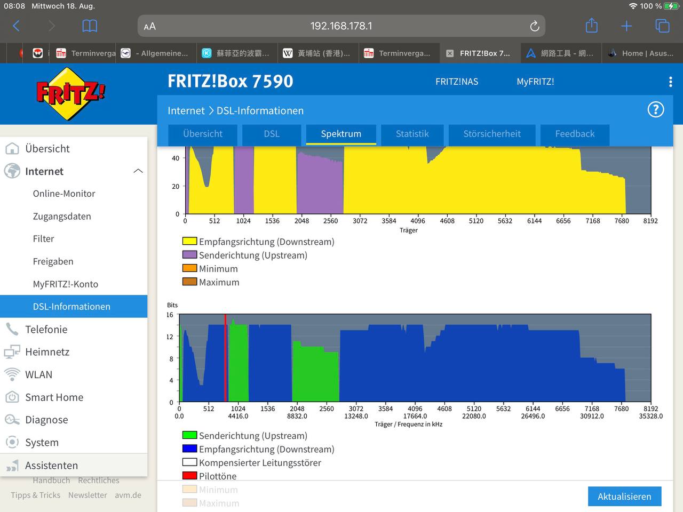
Task: Open Filter in the sidebar
Action: (44, 239)
